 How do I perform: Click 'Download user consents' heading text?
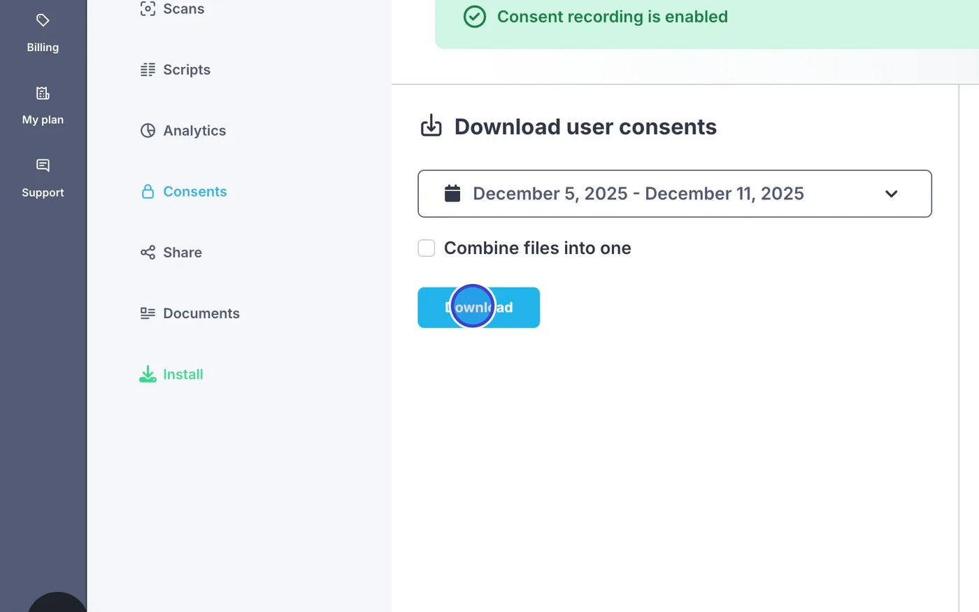585,127
